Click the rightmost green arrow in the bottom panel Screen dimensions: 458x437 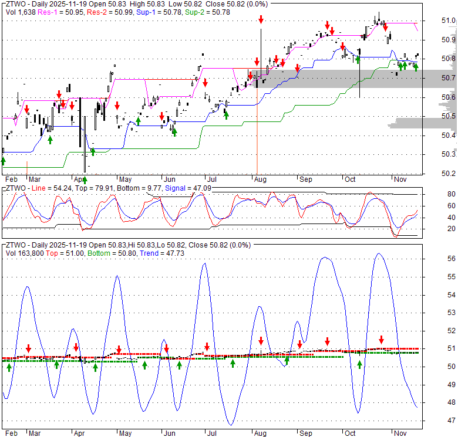pyautogui.click(x=360, y=364)
